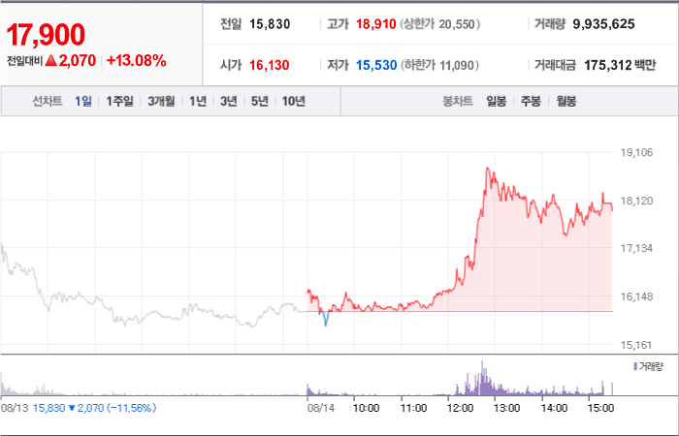Click the 12:00 time axis label

(461, 408)
